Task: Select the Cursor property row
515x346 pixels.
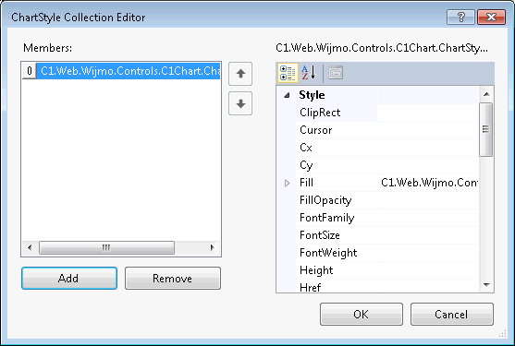Action: 386,130
